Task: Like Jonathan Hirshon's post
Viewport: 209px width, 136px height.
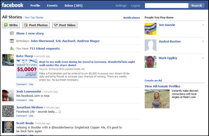Action: [31, 116]
